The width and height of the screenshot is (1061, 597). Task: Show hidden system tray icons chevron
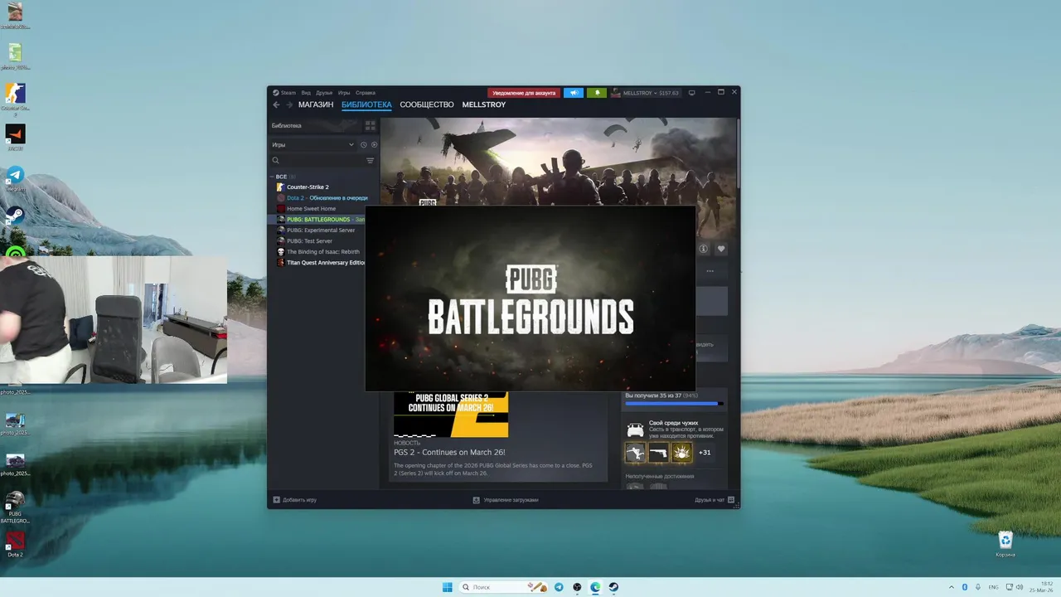pyautogui.click(x=952, y=587)
